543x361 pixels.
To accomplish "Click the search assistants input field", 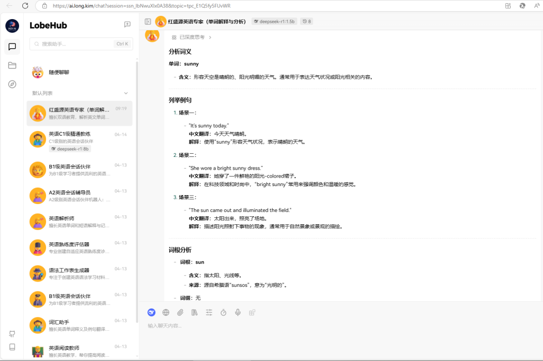I will 81,44.
